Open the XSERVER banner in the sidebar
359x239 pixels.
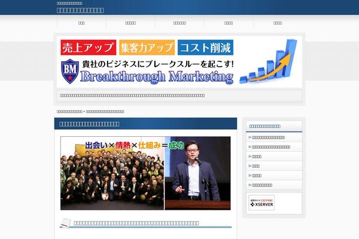click(x=261, y=203)
